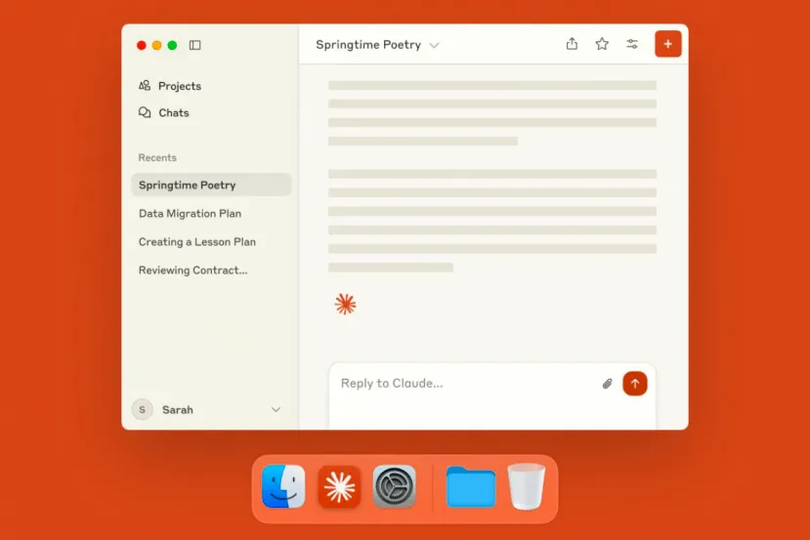This screenshot has width=810, height=540.
Task: Open Claude app in the dock
Action: coord(339,486)
